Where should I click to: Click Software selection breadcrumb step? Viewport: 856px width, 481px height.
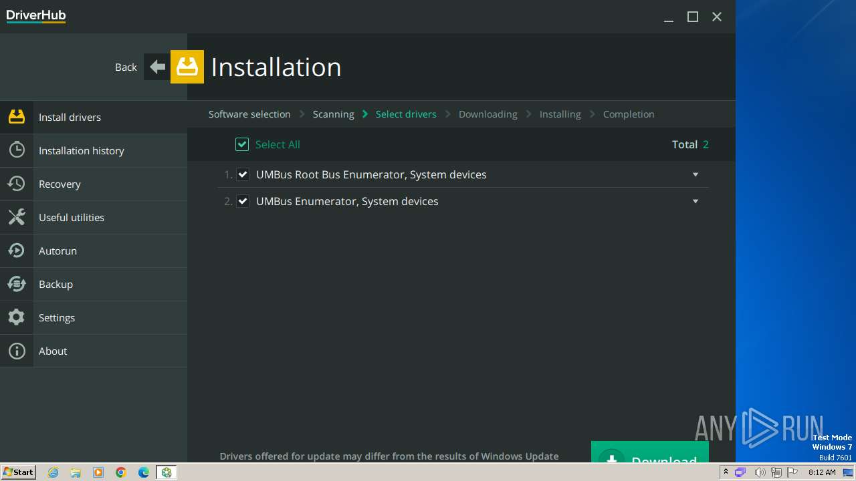tap(249, 114)
